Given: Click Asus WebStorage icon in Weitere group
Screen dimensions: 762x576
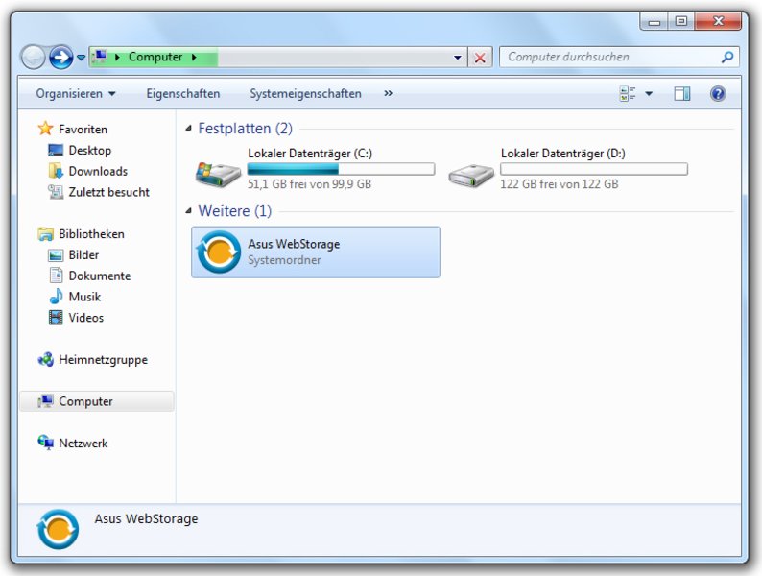Looking at the screenshot, I should pyautogui.click(x=219, y=252).
